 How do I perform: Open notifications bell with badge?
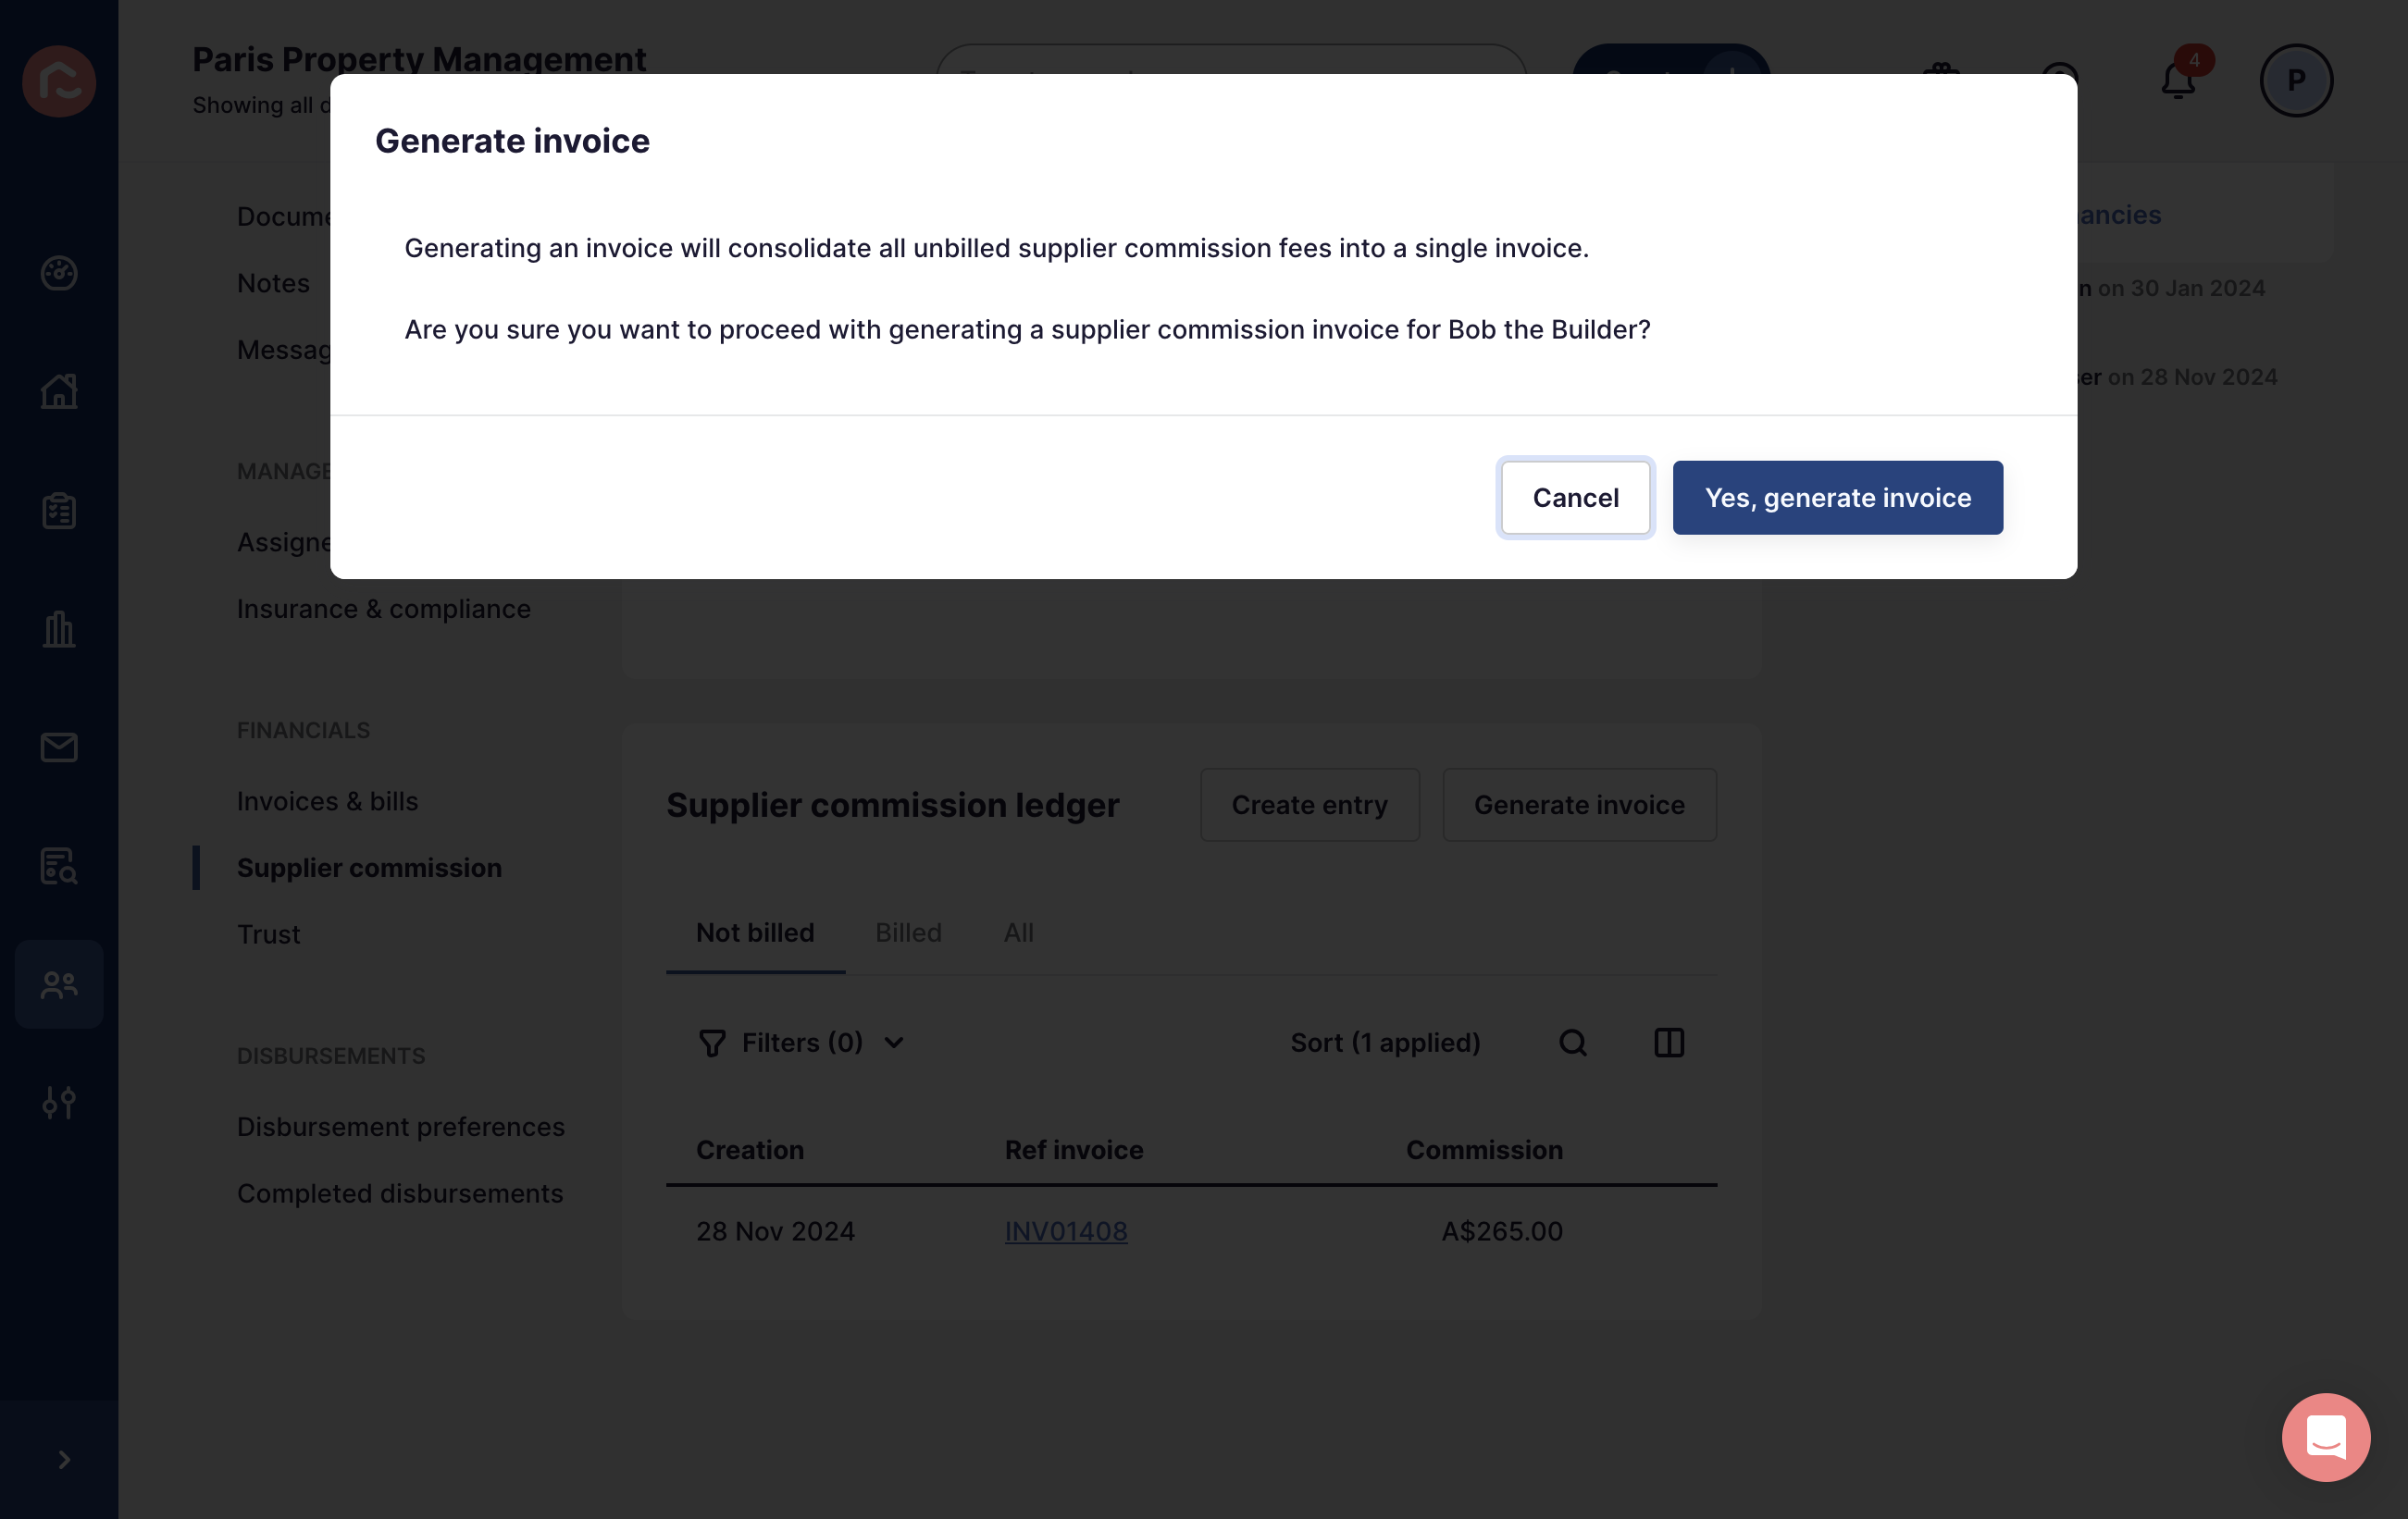[x=2179, y=78]
